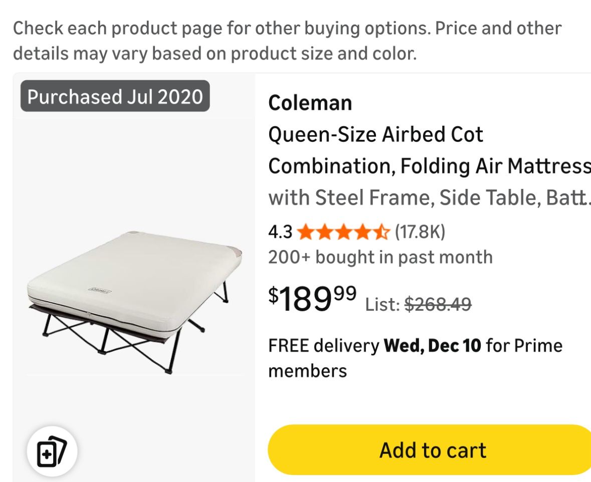Open the Coleman brand page
This screenshot has height=482, width=591.
coord(310,103)
